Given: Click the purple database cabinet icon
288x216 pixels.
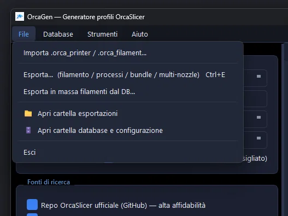Looking at the screenshot, I should [x=28, y=130].
